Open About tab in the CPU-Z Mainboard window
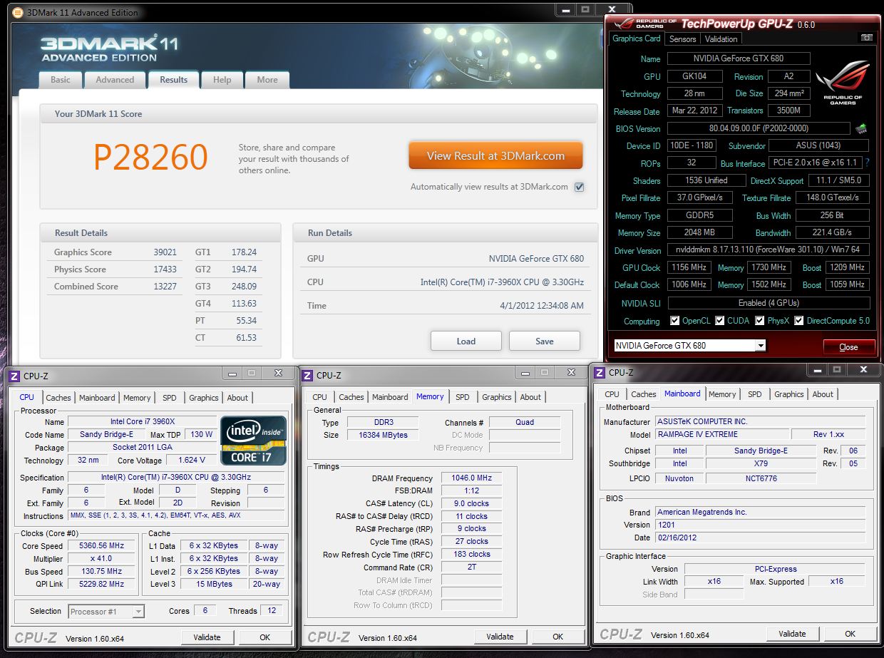 [823, 394]
